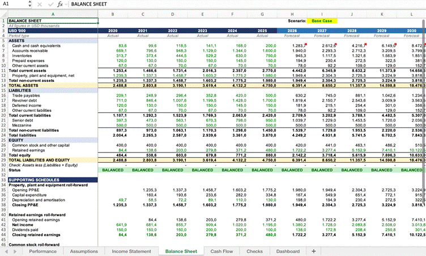Viewport: 426px width, 256px height.
Task: Click the comment marker on cell J6
Action: point(366,44)
